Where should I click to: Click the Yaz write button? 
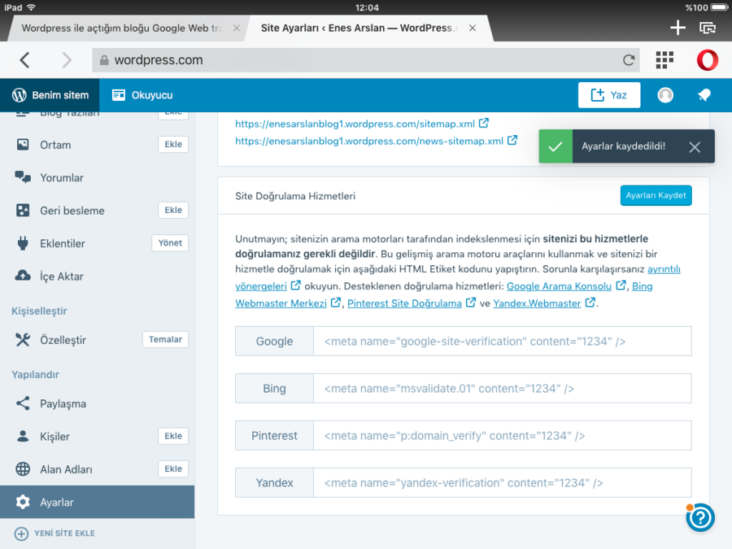[608, 95]
